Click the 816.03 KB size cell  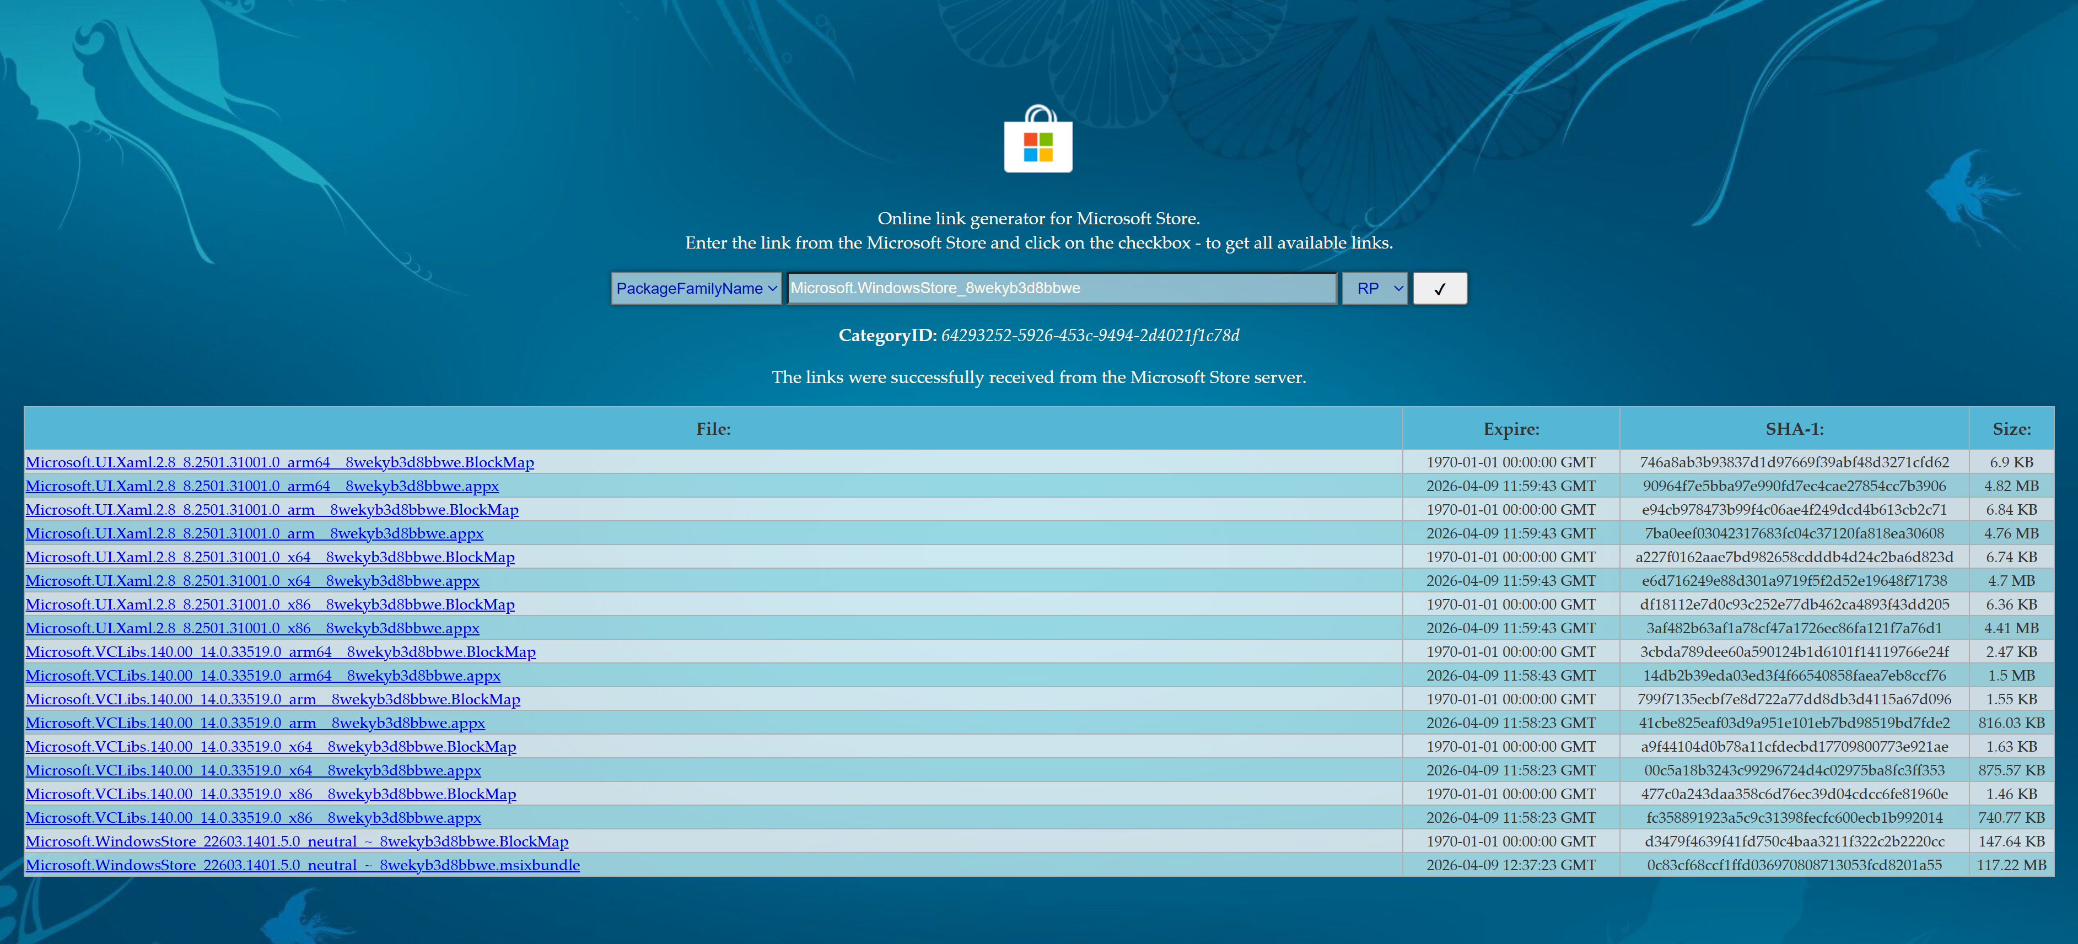point(2011,723)
